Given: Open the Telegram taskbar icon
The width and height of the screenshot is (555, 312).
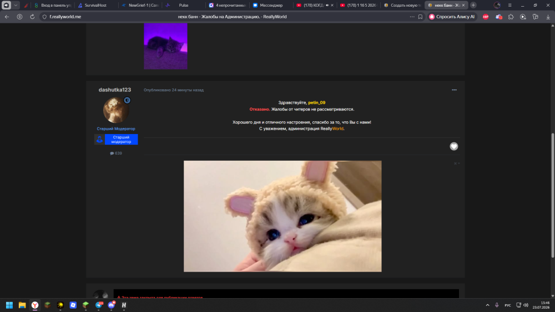Looking at the screenshot, I should point(99,305).
